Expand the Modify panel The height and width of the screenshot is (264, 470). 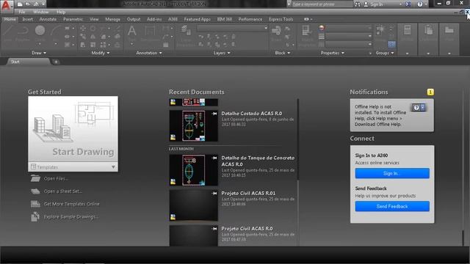click(101, 53)
